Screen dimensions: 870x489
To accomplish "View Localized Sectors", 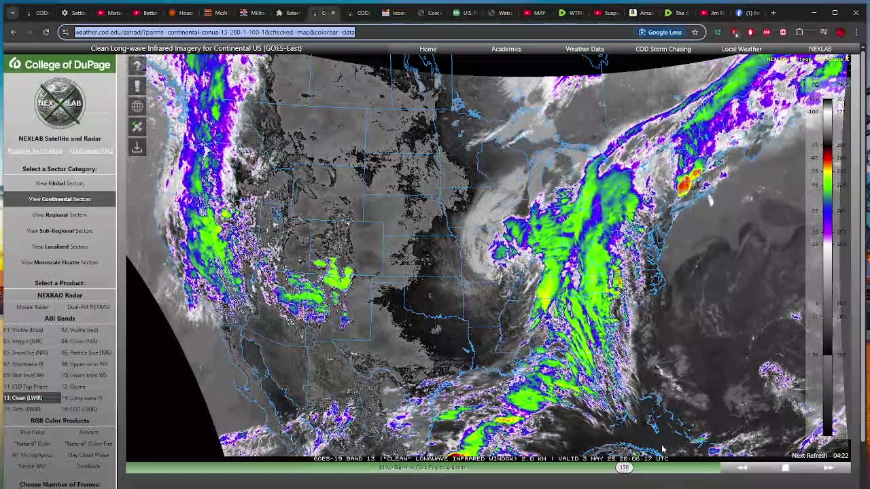I will (x=60, y=247).
